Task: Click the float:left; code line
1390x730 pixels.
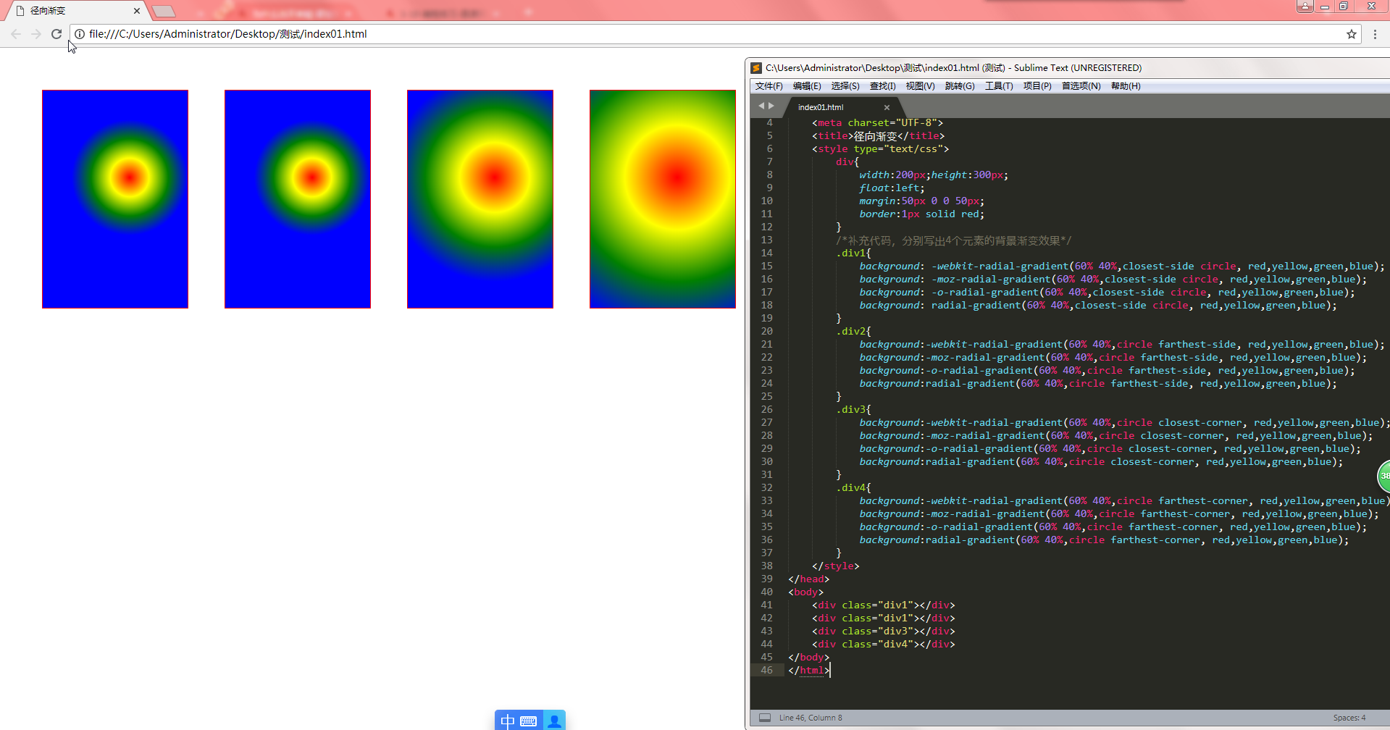Action: [x=892, y=188]
